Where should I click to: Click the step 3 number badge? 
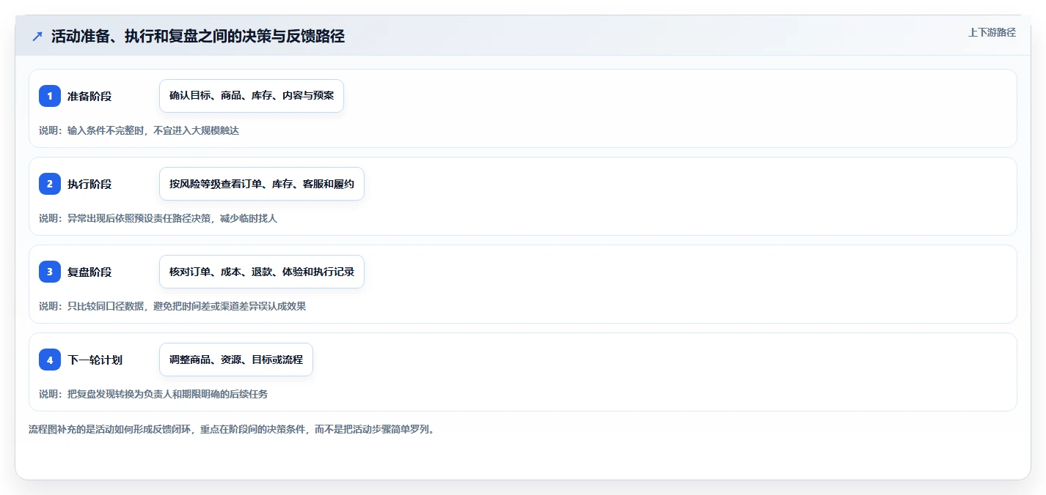pyautogui.click(x=50, y=272)
